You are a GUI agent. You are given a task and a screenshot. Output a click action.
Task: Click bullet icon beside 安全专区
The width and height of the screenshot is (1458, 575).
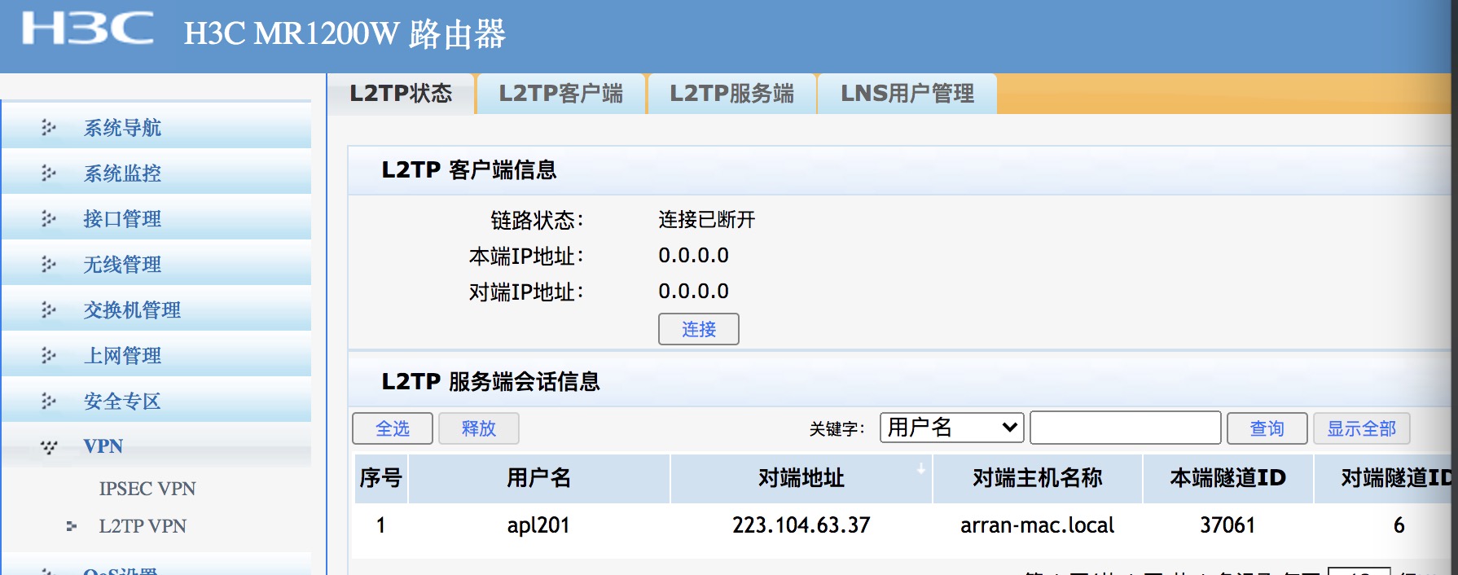pos(49,402)
